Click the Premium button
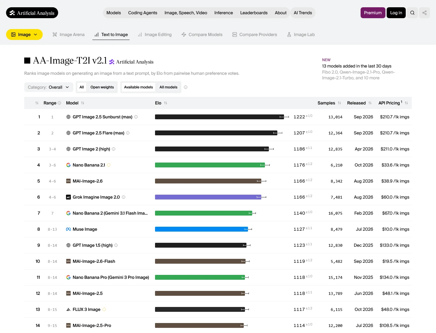This screenshot has width=436, height=333. click(x=373, y=13)
